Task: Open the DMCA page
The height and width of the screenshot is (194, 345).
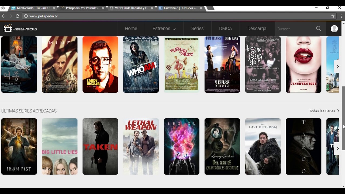Action: pos(226,29)
